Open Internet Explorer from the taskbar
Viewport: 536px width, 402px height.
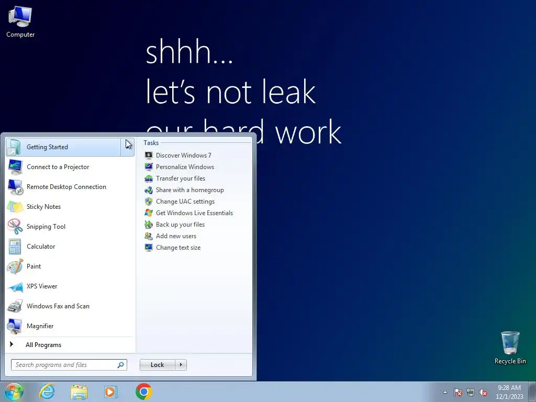click(47, 392)
